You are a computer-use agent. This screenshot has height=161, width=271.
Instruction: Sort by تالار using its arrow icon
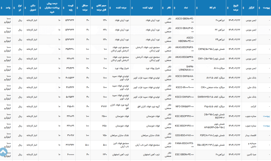pyautogui.click(x=163, y=8)
